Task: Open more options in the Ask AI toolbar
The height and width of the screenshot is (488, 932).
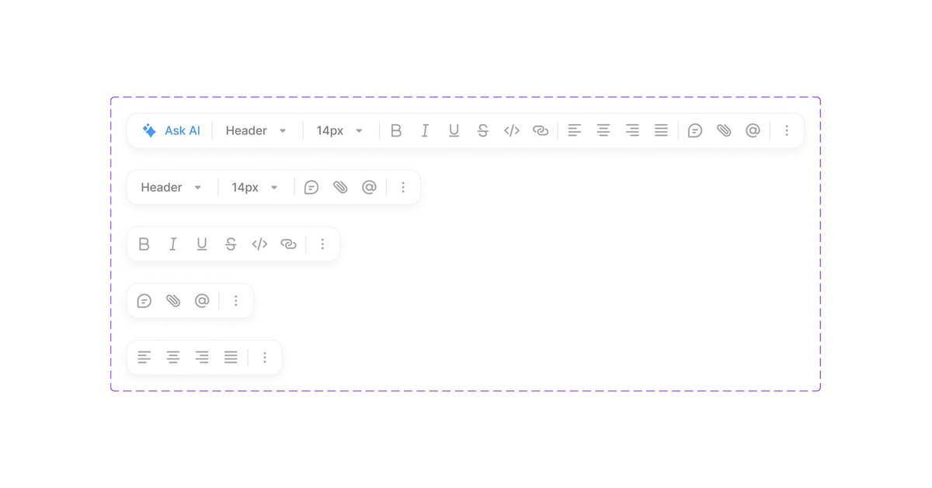Action: (787, 130)
